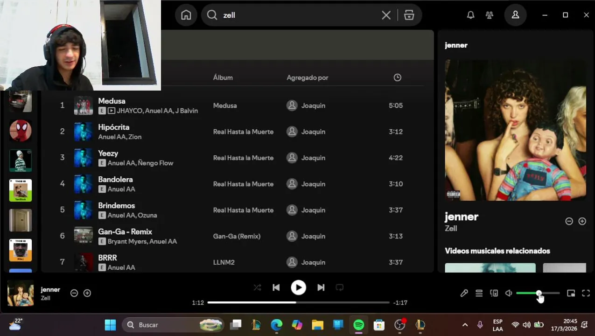The image size is (595, 336).
Task: Toggle remaining time display -1:17
Action: click(x=400, y=302)
